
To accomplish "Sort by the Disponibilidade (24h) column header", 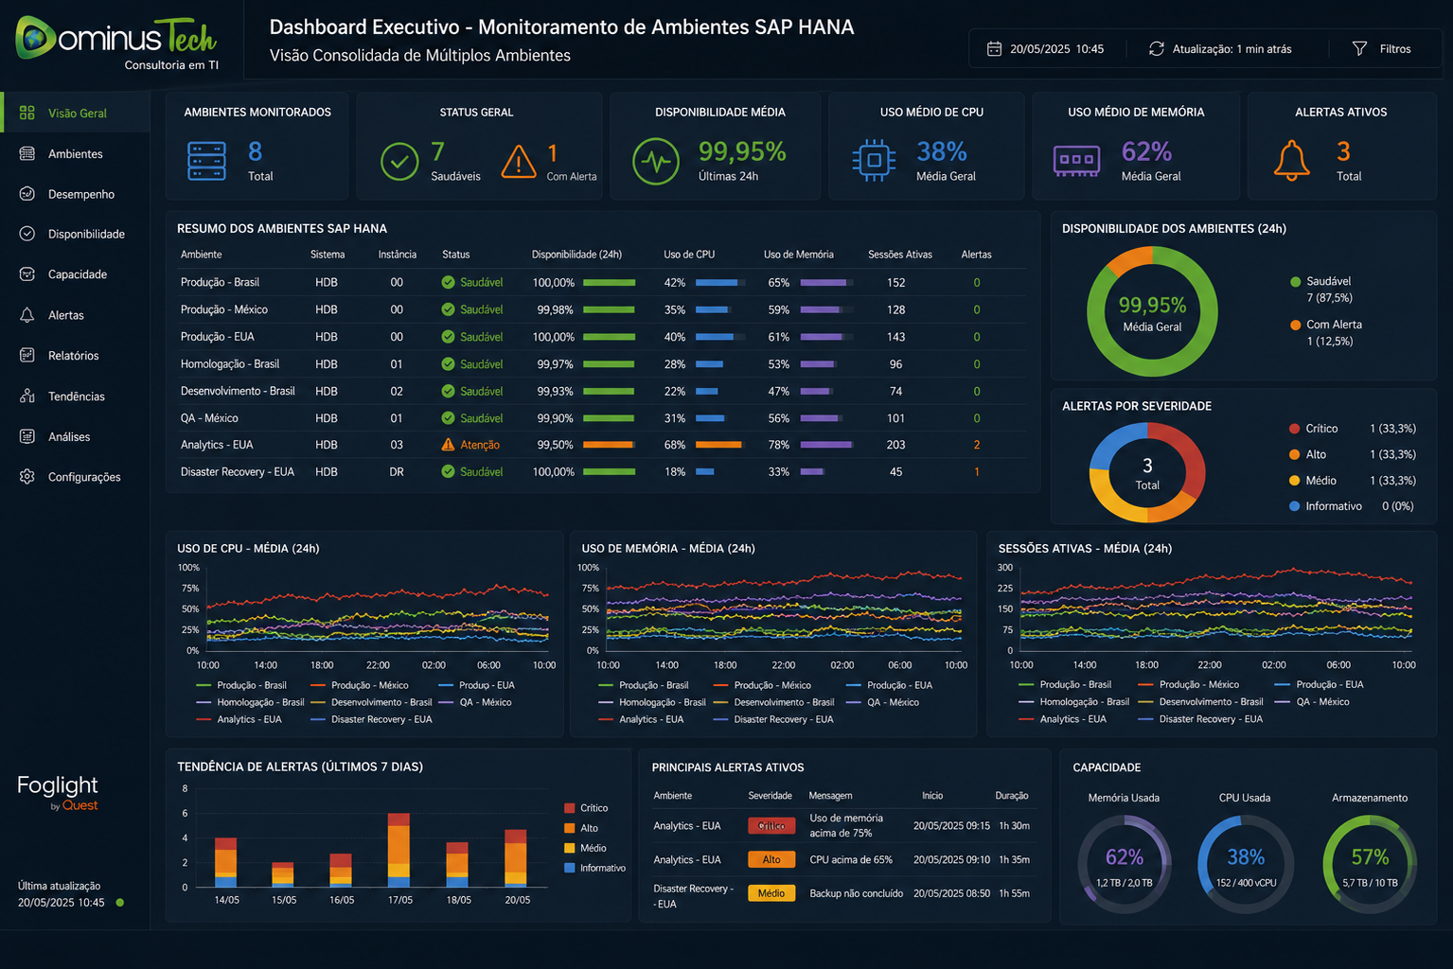I will click(576, 255).
